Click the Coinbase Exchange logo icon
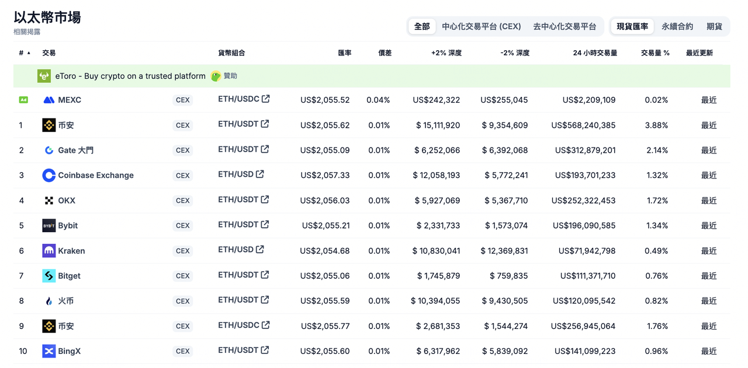Screen dimensions: 748x368 pyautogui.click(x=49, y=176)
